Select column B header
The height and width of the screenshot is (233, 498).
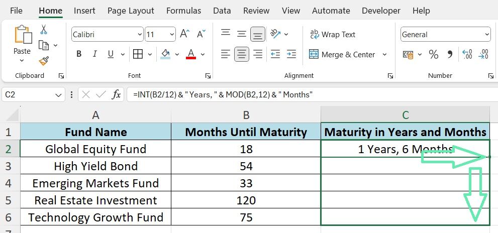246,115
